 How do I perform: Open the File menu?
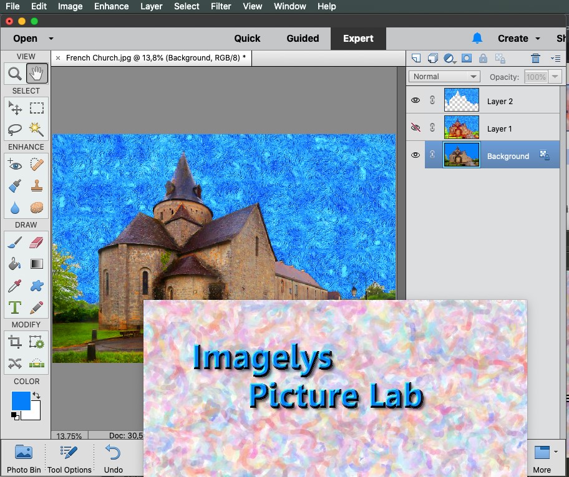(12, 6)
